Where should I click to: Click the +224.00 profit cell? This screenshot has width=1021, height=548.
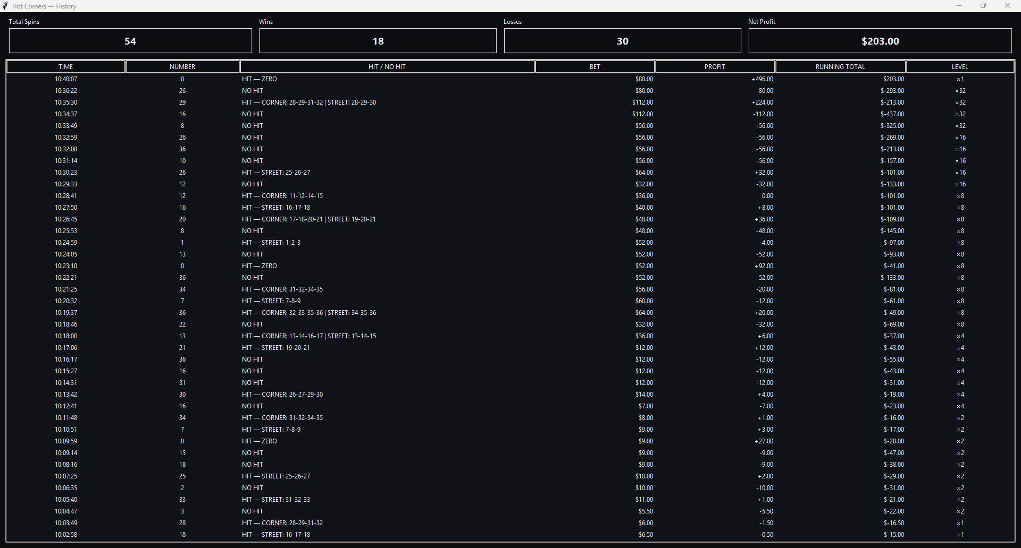coord(762,102)
